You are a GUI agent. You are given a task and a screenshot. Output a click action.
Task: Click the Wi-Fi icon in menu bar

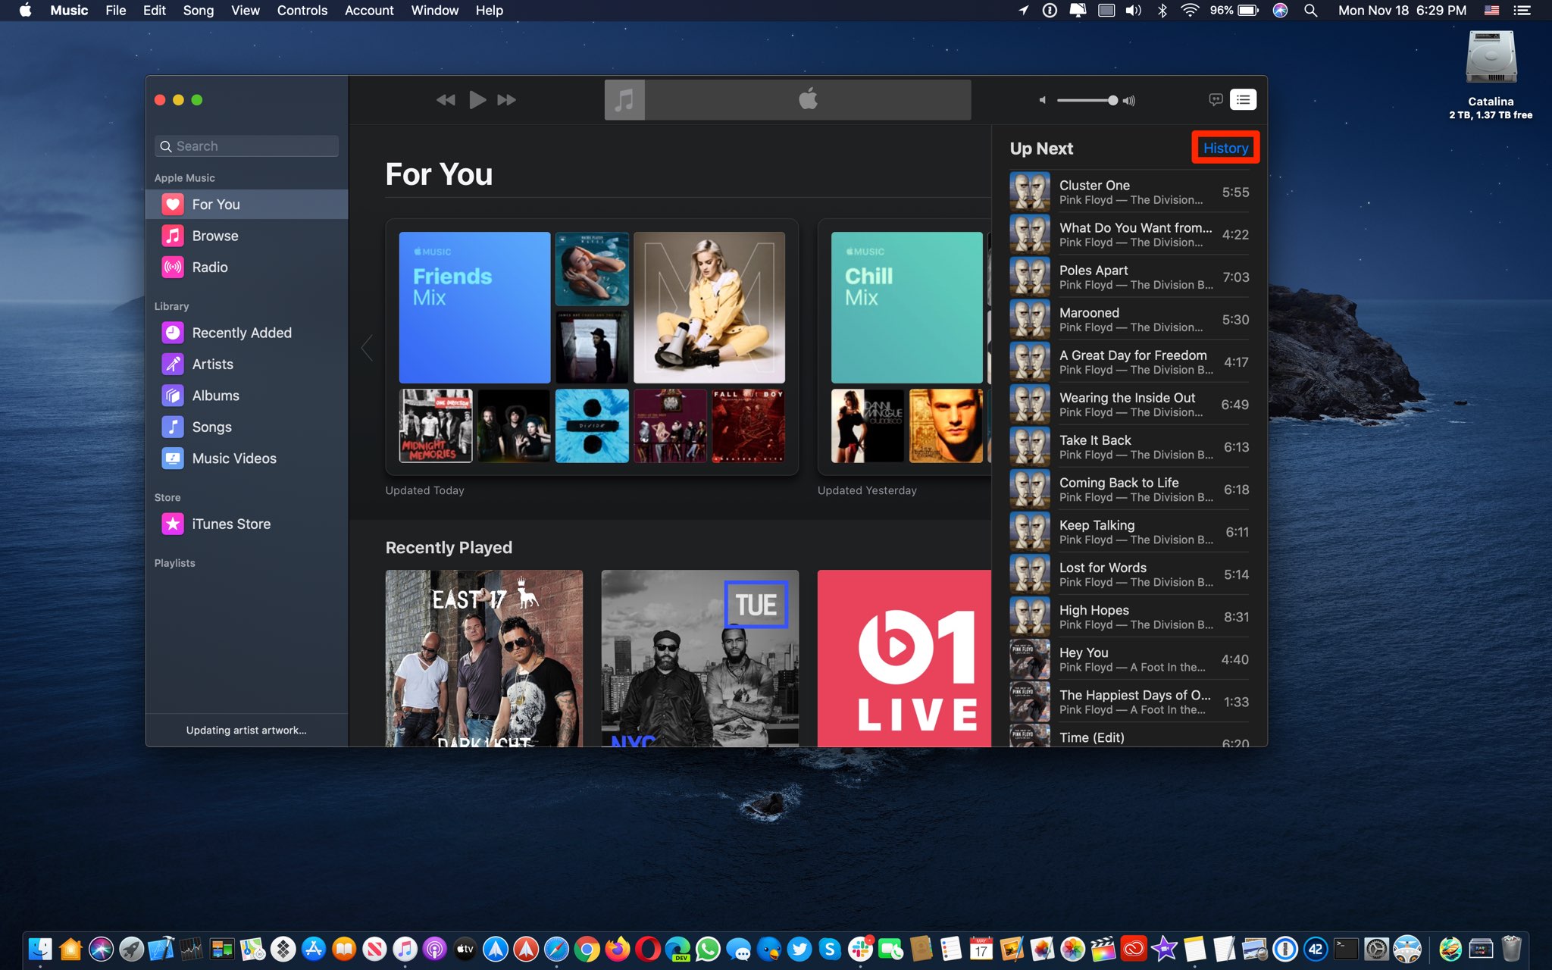pos(1190,11)
